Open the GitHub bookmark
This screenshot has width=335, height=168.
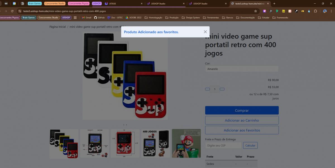99,18
